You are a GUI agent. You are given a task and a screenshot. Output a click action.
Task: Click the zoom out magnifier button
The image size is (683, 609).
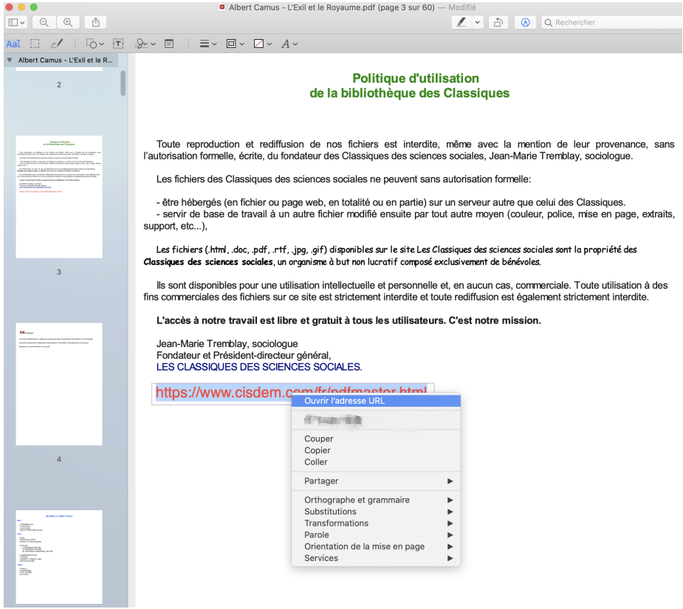coord(44,23)
